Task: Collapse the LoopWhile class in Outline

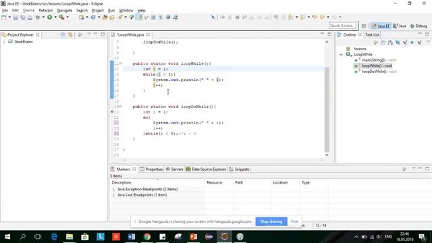Action: [x=341, y=55]
